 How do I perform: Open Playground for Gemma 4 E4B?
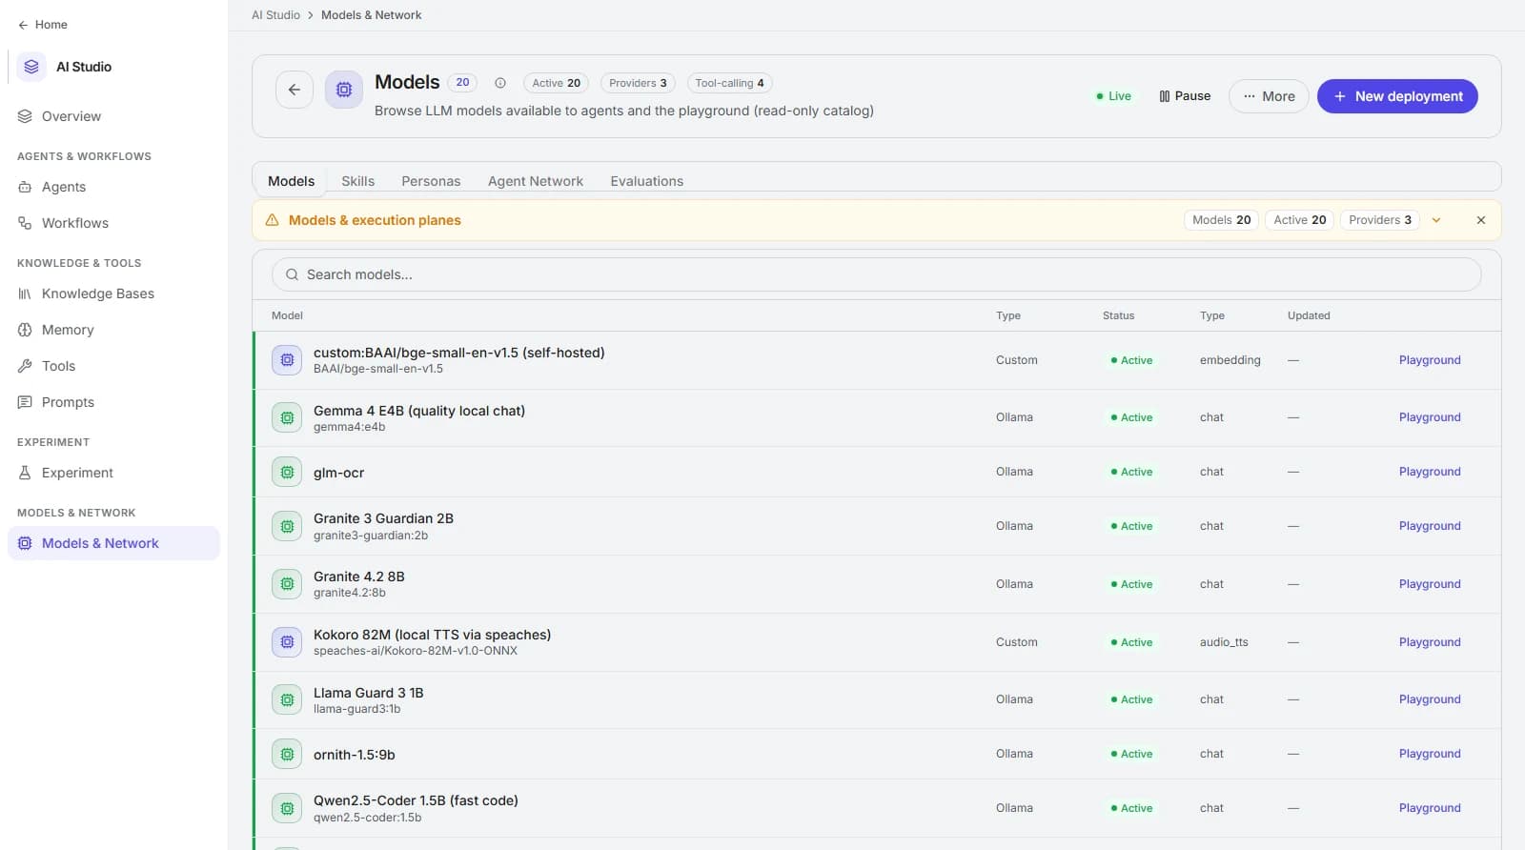click(1430, 417)
